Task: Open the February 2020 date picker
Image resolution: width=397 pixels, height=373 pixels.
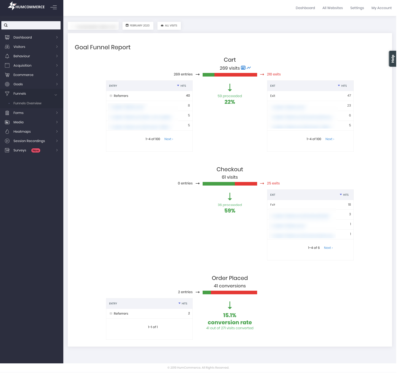Action: (x=138, y=26)
